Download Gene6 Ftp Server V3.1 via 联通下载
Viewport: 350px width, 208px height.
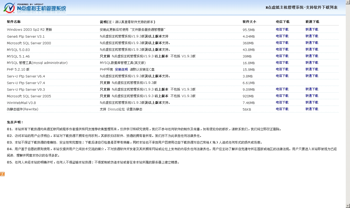click(x=312, y=36)
